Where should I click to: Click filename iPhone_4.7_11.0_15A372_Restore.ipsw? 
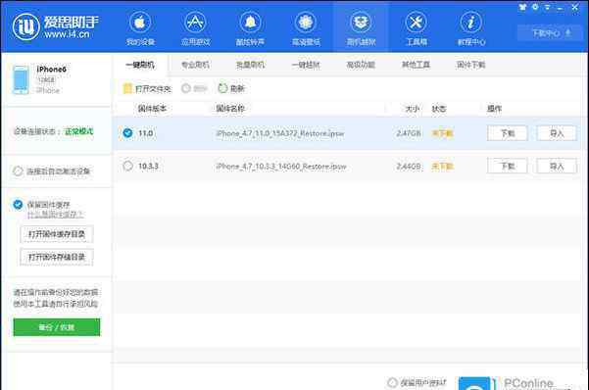click(280, 133)
